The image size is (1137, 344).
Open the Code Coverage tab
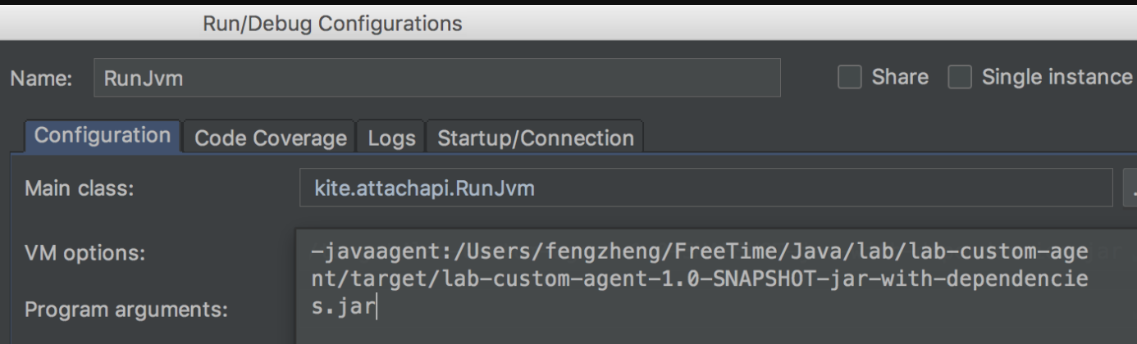(271, 138)
